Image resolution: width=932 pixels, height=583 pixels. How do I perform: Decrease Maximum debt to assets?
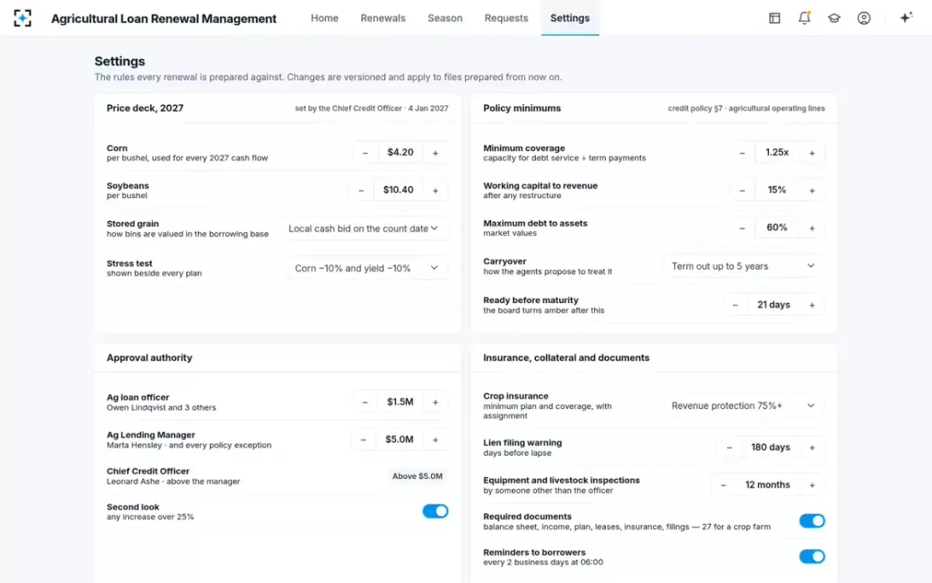tap(742, 228)
